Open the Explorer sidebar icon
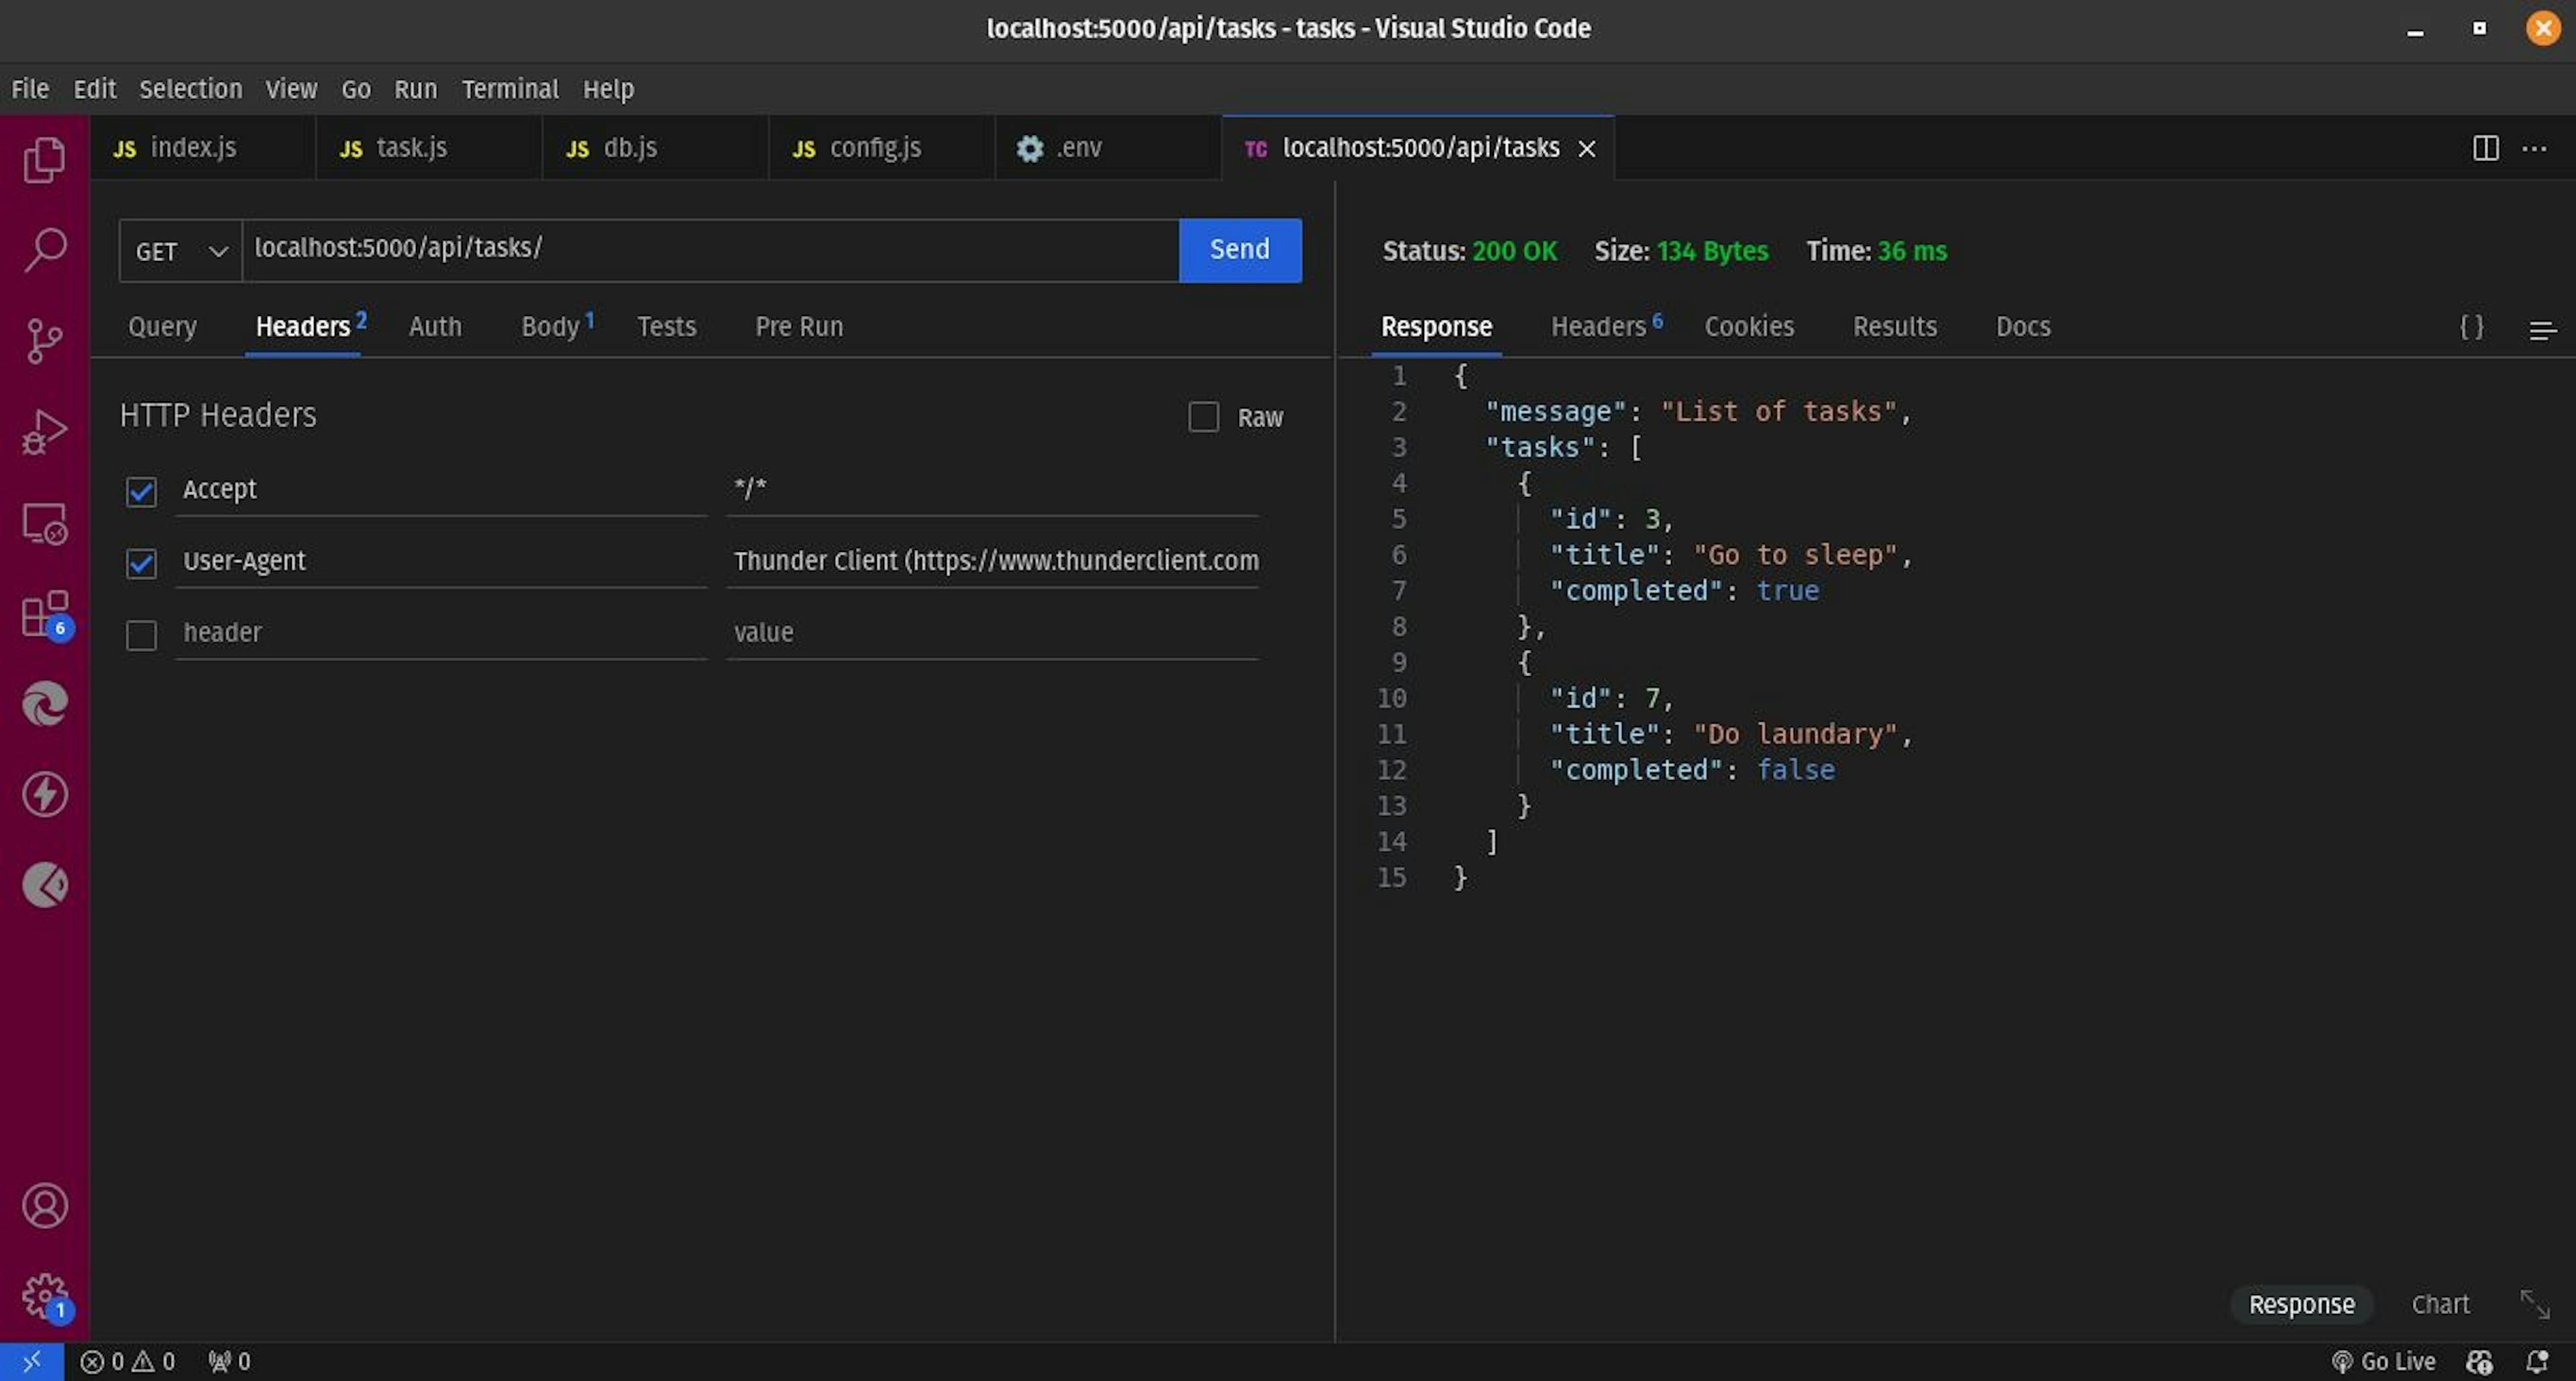 [x=44, y=160]
